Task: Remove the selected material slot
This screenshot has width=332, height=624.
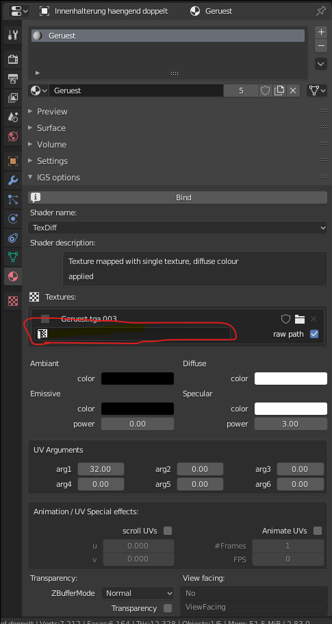Action: [x=321, y=46]
